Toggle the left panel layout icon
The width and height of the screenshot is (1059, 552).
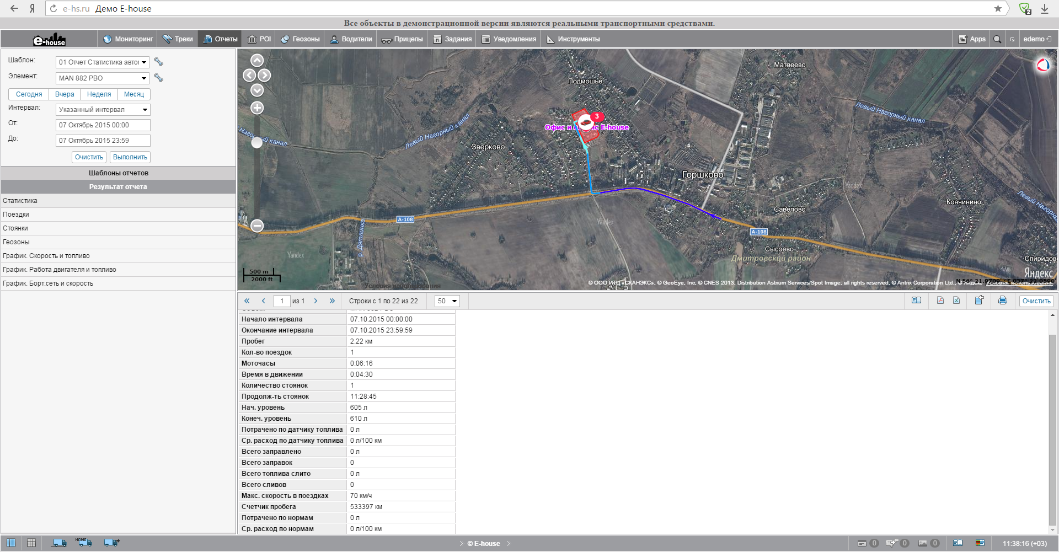pos(11,543)
